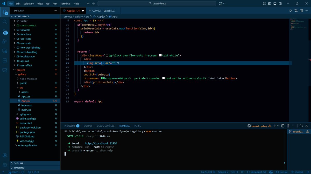Open the Terminal menu
Screen dimensions: 311x174
coord(65,4)
